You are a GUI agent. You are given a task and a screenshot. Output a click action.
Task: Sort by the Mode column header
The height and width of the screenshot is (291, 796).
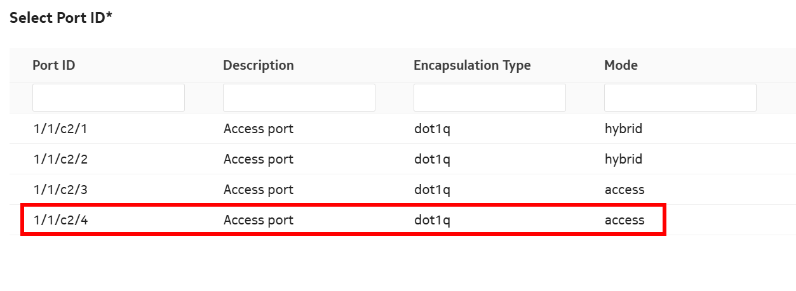pyautogui.click(x=621, y=65)
